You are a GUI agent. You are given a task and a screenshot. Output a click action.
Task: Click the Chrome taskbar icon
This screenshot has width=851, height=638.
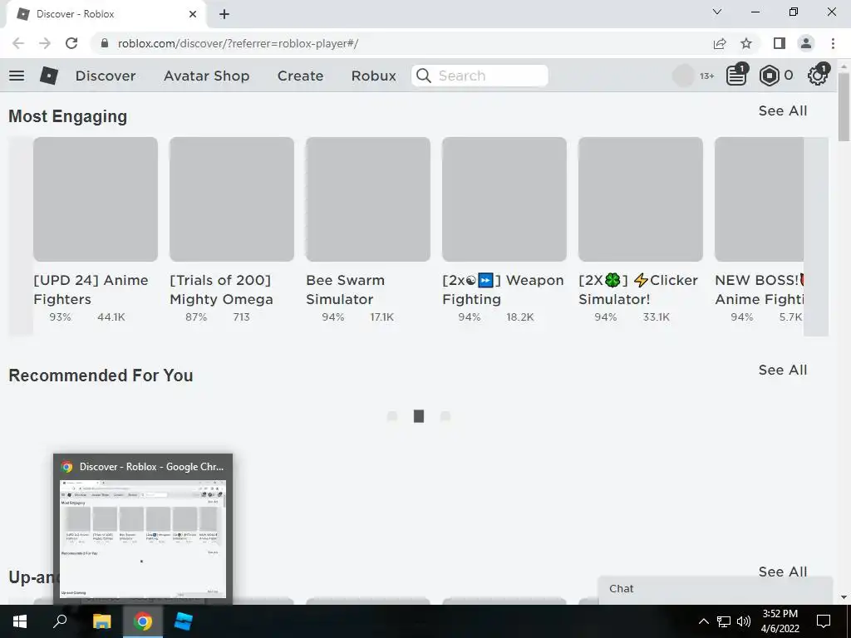click(143, 621)
